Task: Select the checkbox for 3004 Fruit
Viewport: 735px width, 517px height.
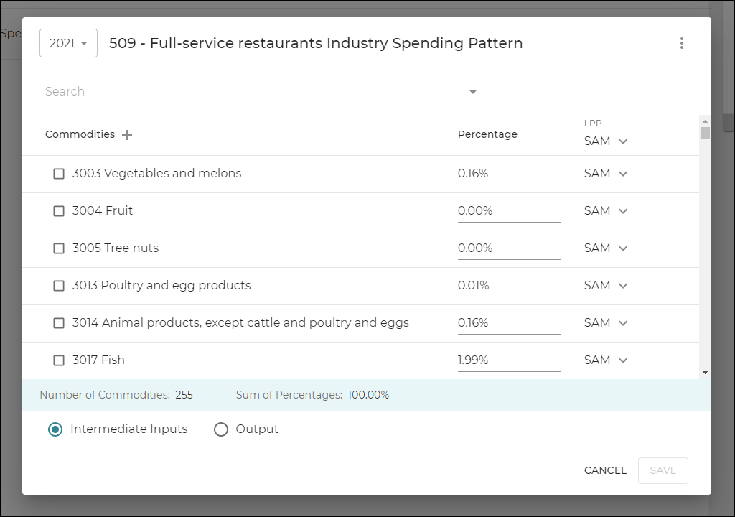Action: click(58, 210)
